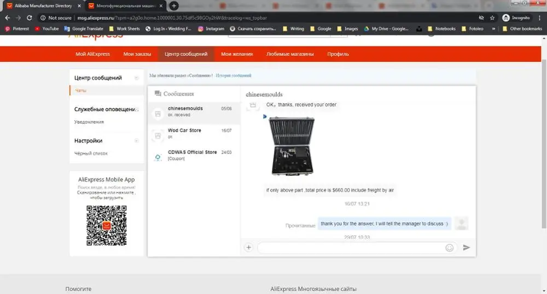
Task: Open История сообщений link
Action: (x=234, y=75)
